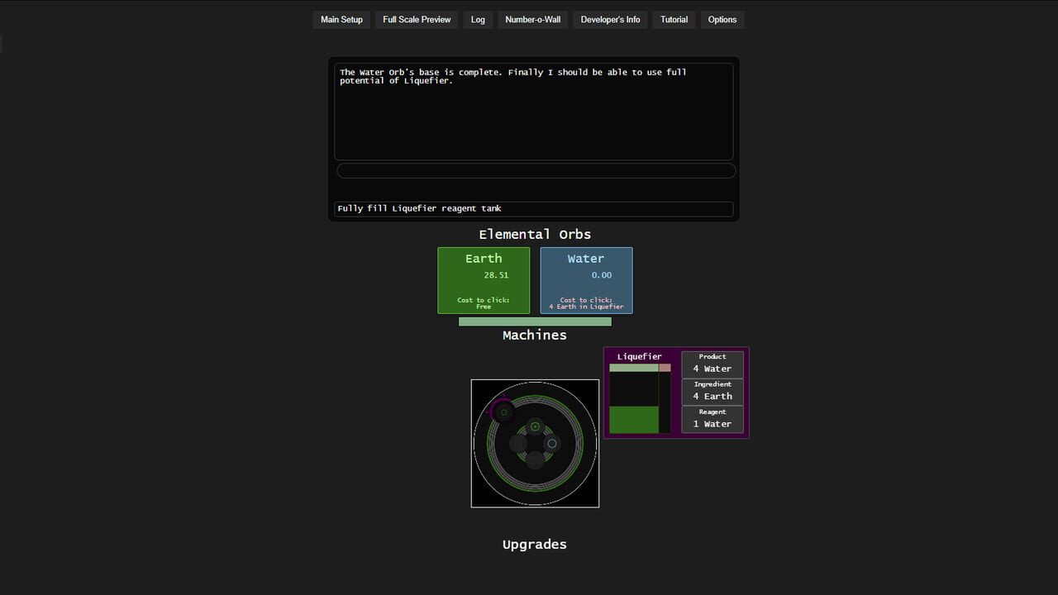Open the Tutorial tab
This screenshot has width=1058, height=595.
tap(674, 20)
